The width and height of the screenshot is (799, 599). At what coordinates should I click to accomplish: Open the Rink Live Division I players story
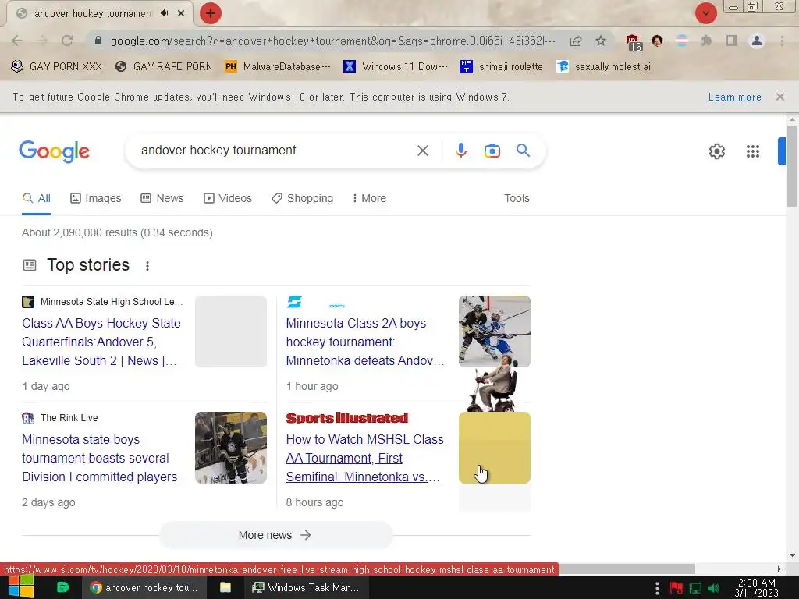[100, 458]
